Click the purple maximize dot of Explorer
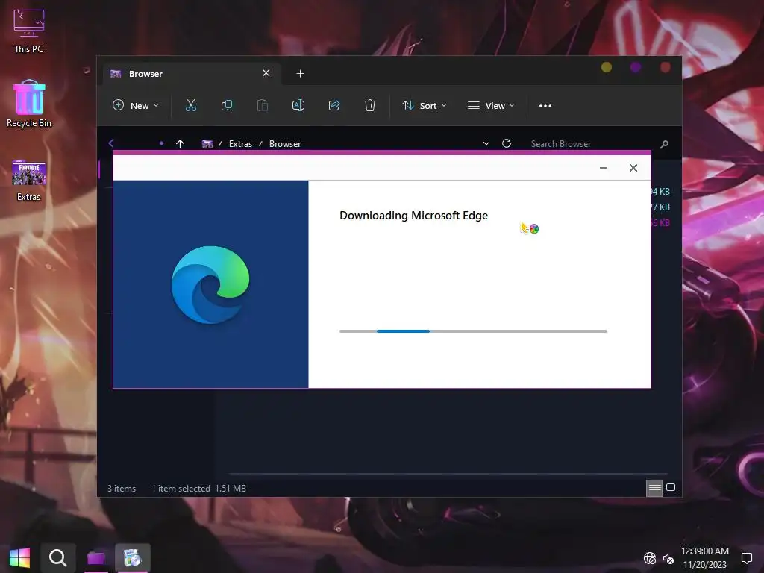Image resolution: width=764 pixels, height=573 pixels. click(x=636, y=67)
